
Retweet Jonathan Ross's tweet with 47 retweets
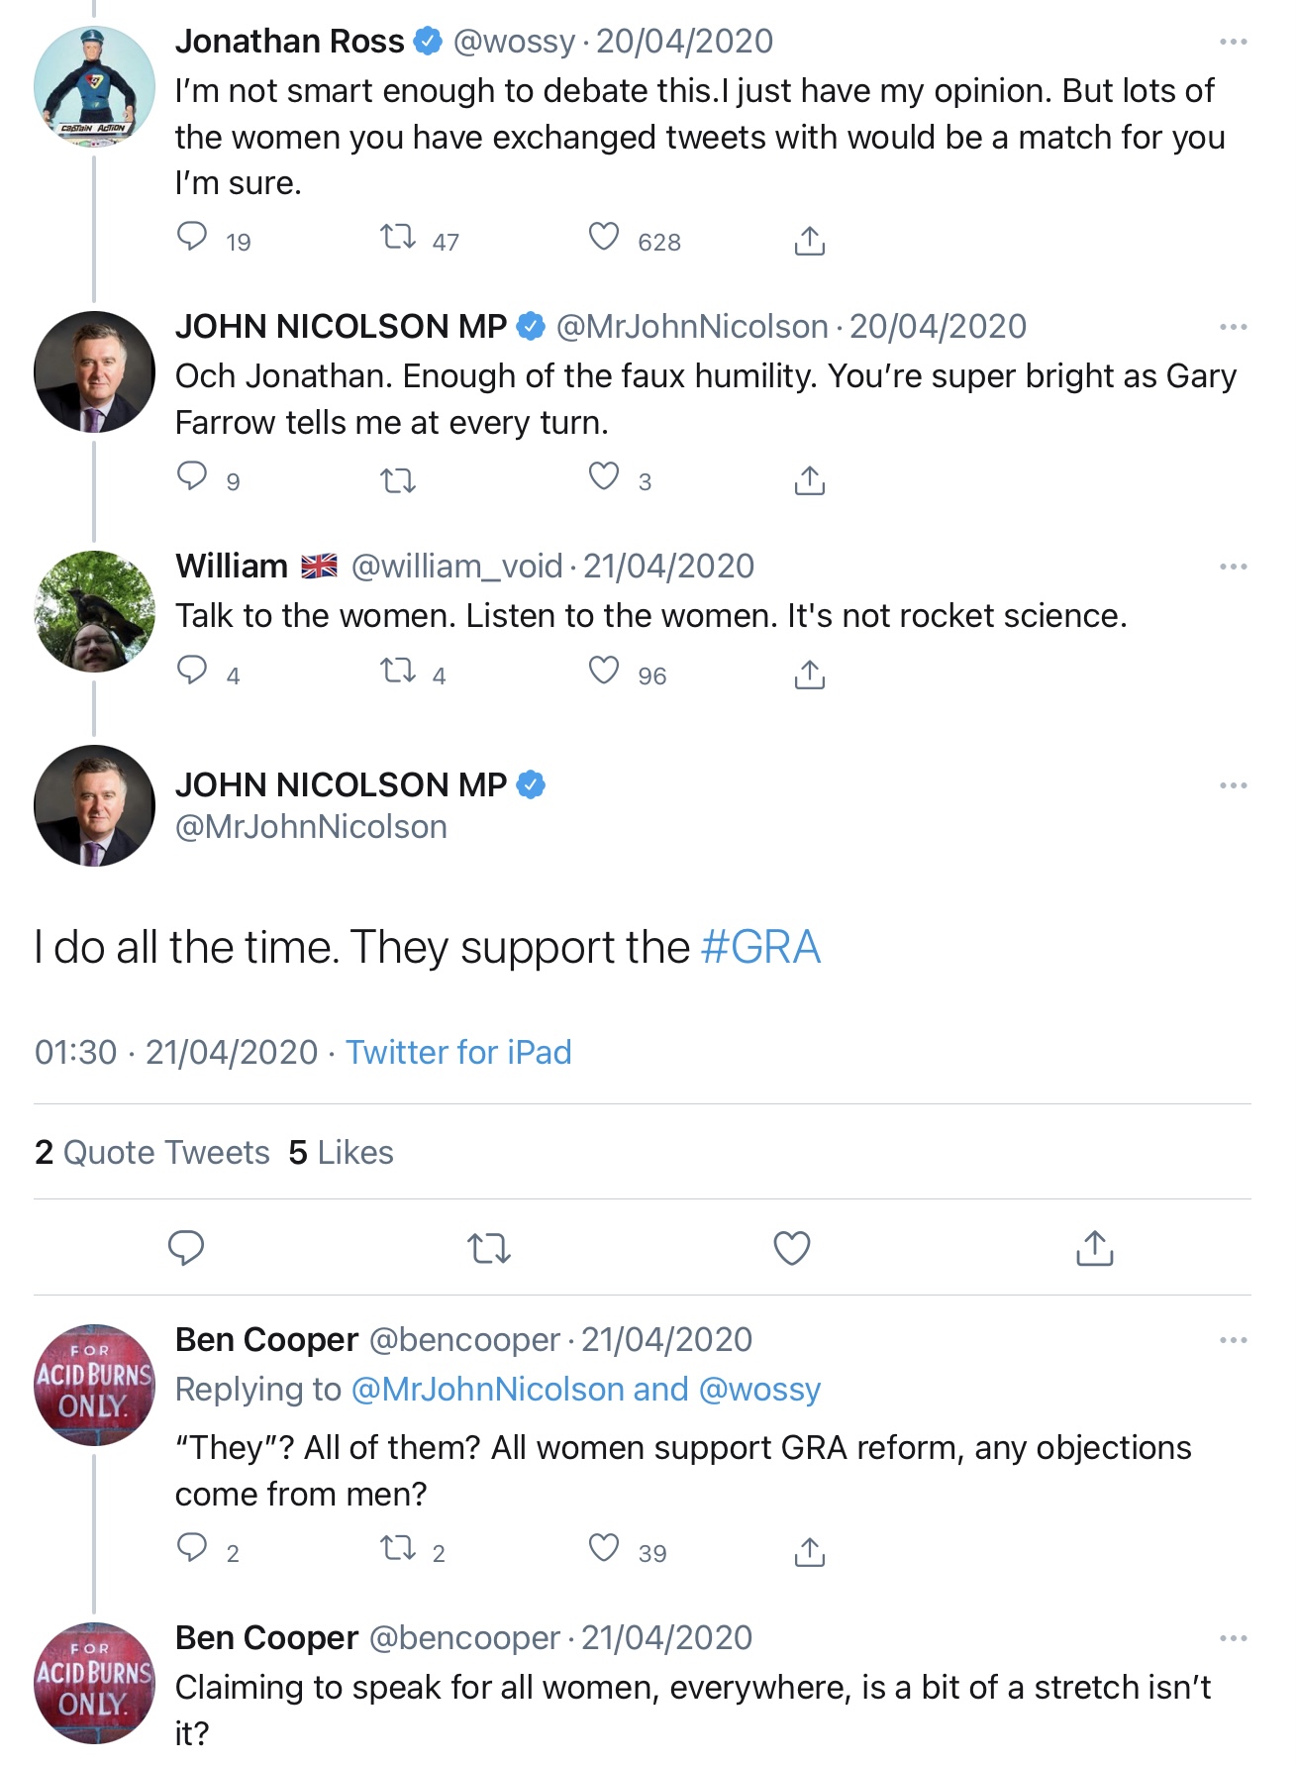tap(398, 238)
